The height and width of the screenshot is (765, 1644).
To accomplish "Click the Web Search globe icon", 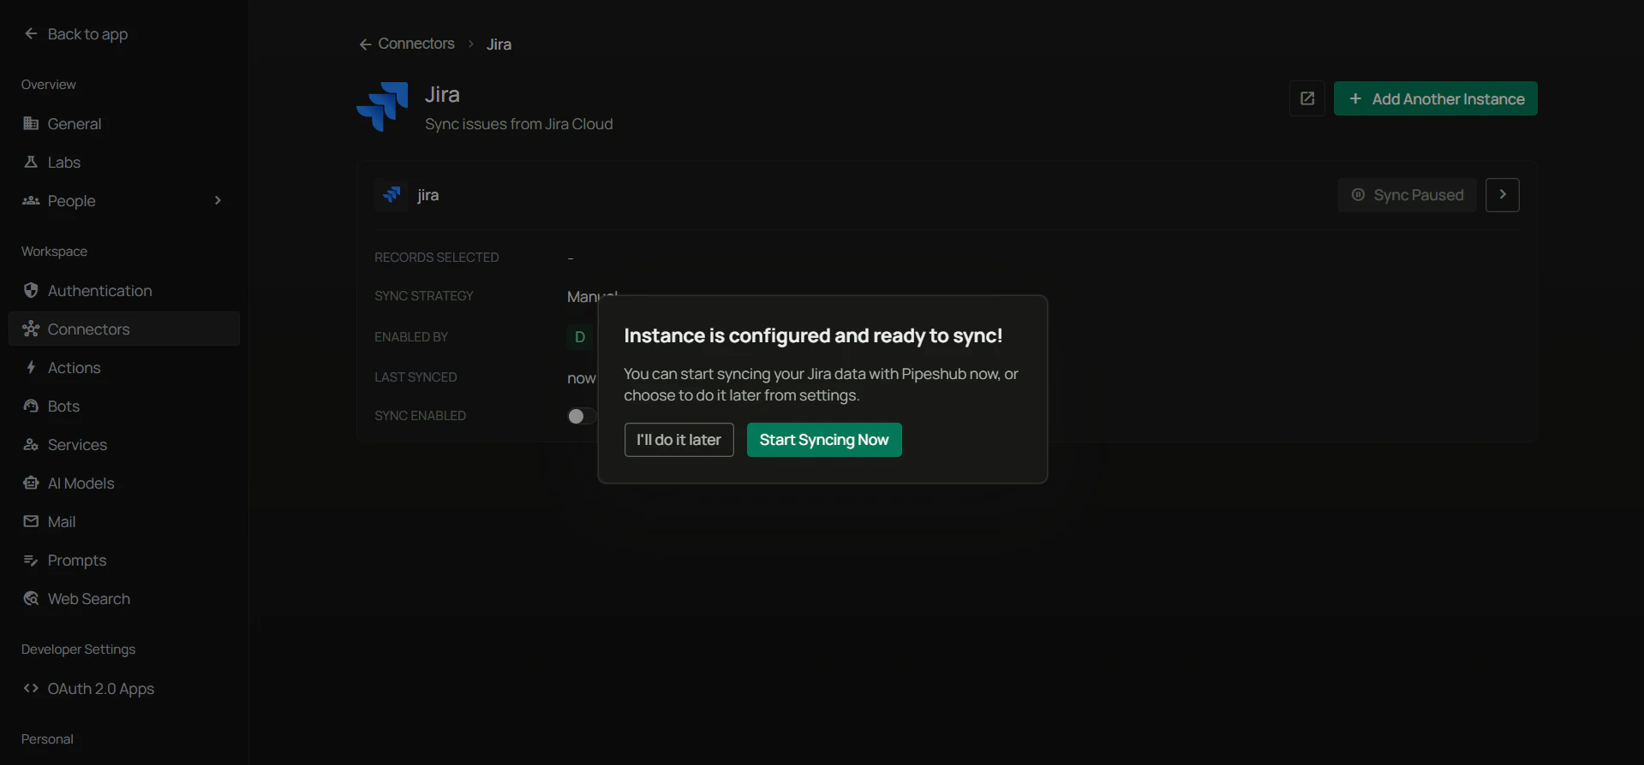I will tap(31, 598).
